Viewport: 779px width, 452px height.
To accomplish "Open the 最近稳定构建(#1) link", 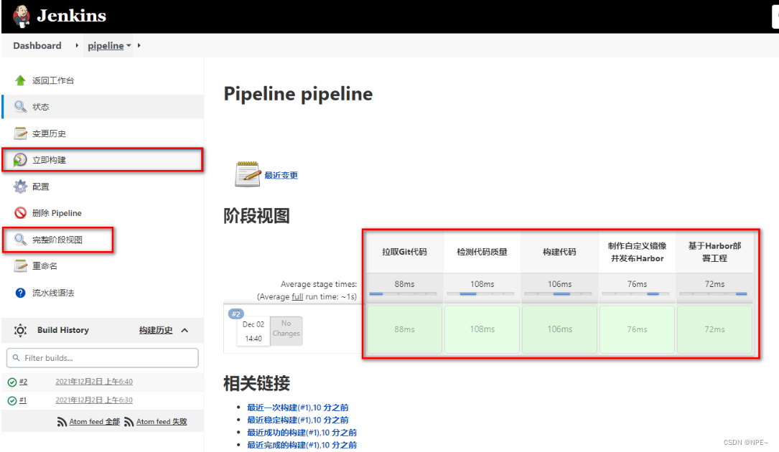I will coord(297,420).
